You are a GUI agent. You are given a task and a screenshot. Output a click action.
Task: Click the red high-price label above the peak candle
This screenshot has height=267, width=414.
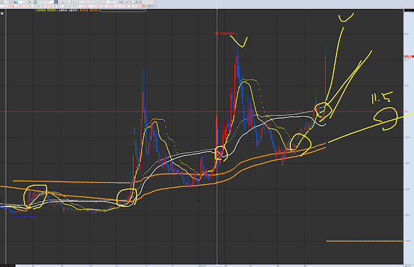click(x=226, y=34)
